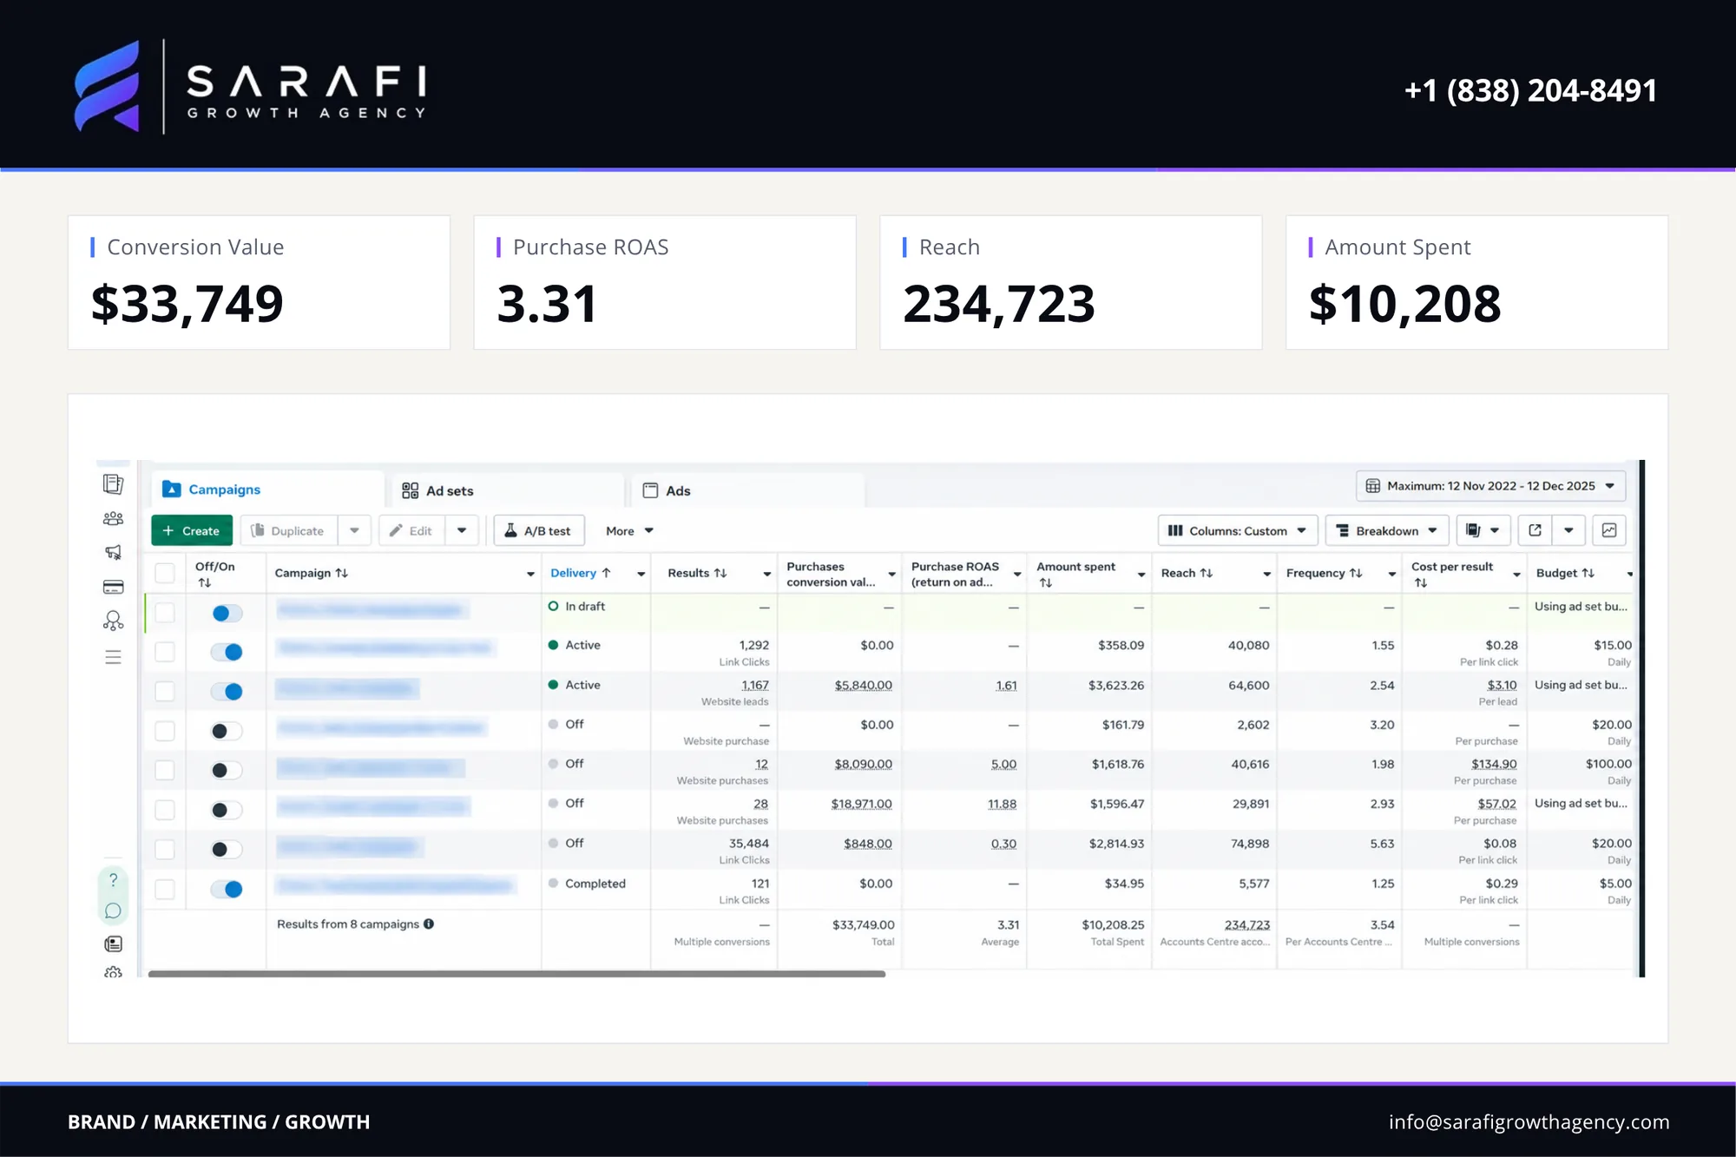Open the hamburger All tools menu
The width and height of the screenshot is (1736, 1157).
113,657
